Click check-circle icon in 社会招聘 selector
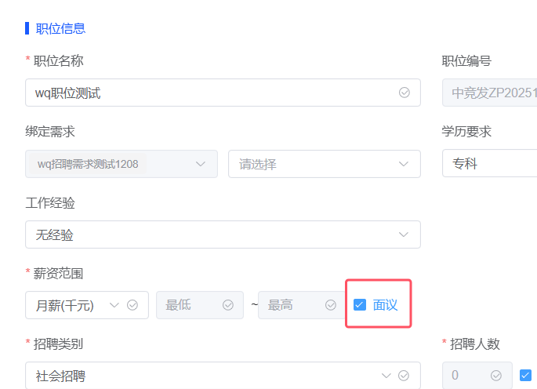This screenshot has width=537, height=389. pyautogui.click(x=405, y=376)
